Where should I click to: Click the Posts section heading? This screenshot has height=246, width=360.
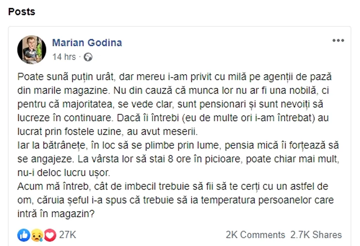tap(22, 12)
